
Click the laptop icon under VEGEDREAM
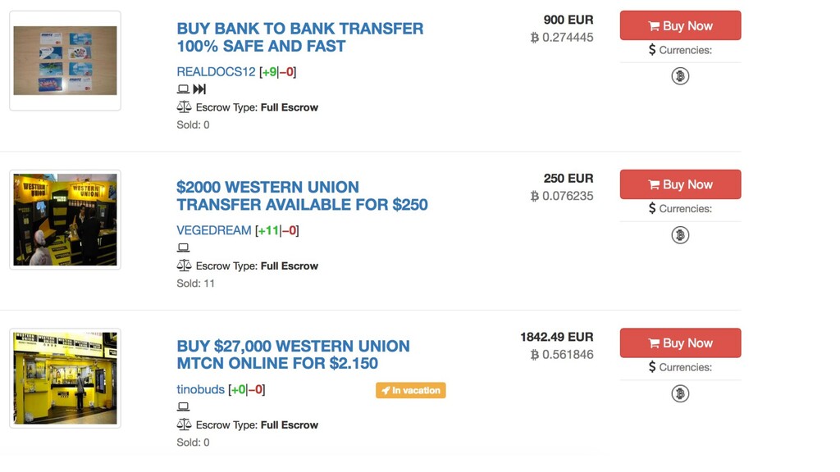coord(183,247)
